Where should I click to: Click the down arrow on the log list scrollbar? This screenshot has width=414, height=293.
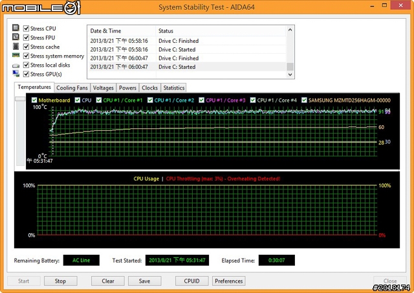point(290,75)
